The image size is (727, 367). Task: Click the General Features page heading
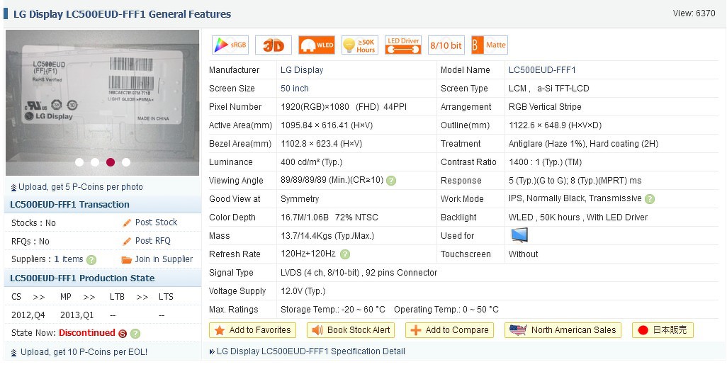coord(122,14)
